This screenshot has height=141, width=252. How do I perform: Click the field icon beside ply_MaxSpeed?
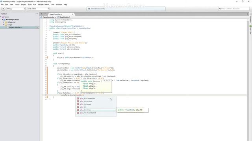(78, 104)
